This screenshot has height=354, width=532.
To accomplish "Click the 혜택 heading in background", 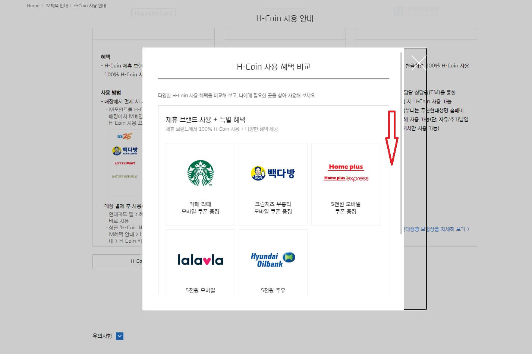I will coord(106,57).
